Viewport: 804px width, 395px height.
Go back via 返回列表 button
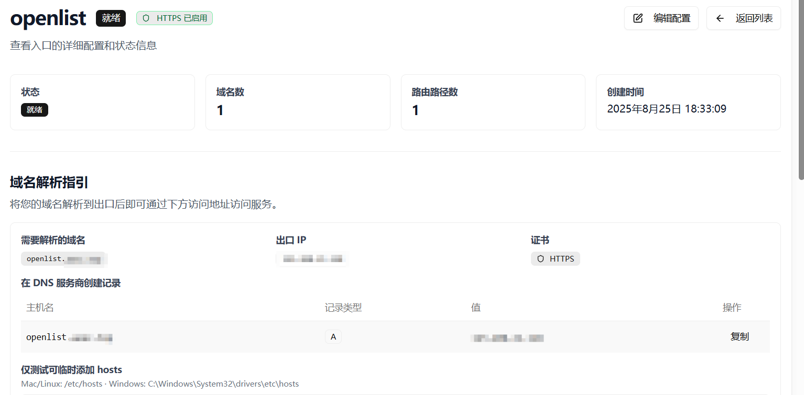(743, 18)
